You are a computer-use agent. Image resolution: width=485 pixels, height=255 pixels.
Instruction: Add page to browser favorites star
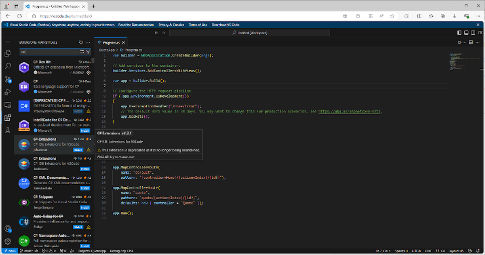click(392, 16)
